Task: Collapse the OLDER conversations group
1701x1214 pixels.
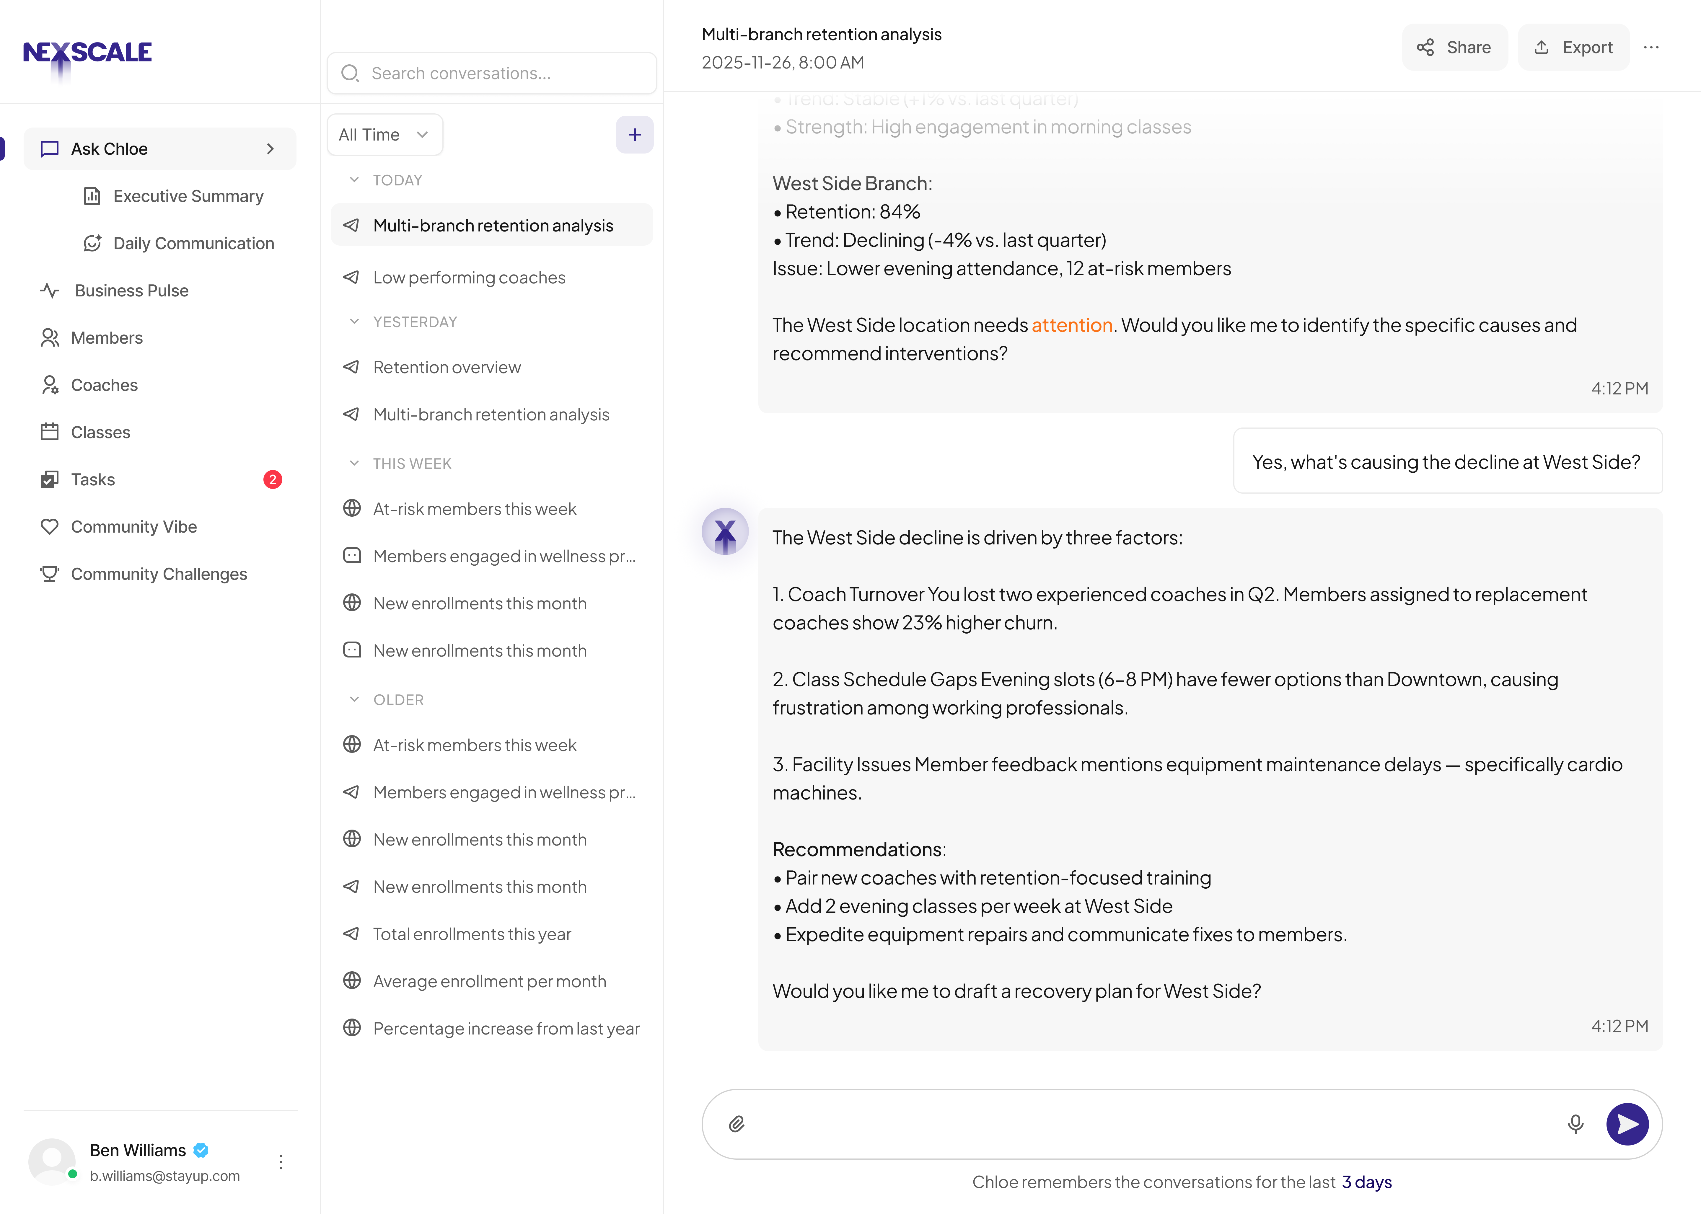Action: (354, 700)
